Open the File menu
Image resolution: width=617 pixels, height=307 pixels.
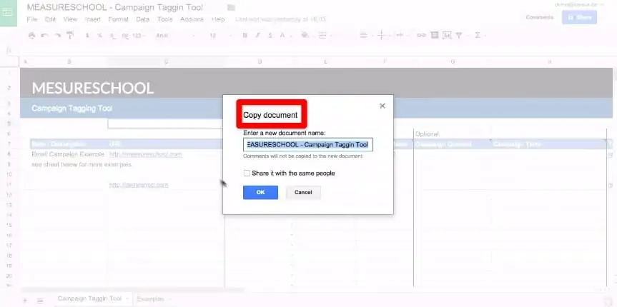pyautogui.click(x=32, y=19)
